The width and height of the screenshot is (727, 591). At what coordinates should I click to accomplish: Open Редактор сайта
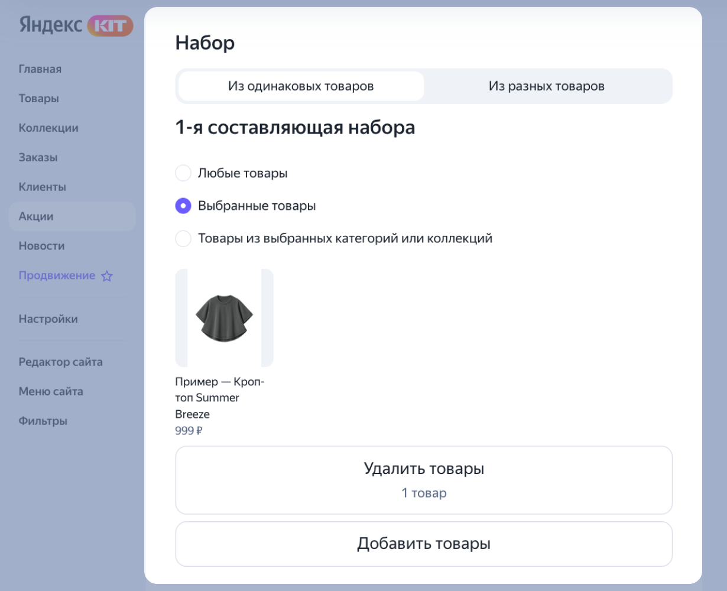tap(61, 362)
